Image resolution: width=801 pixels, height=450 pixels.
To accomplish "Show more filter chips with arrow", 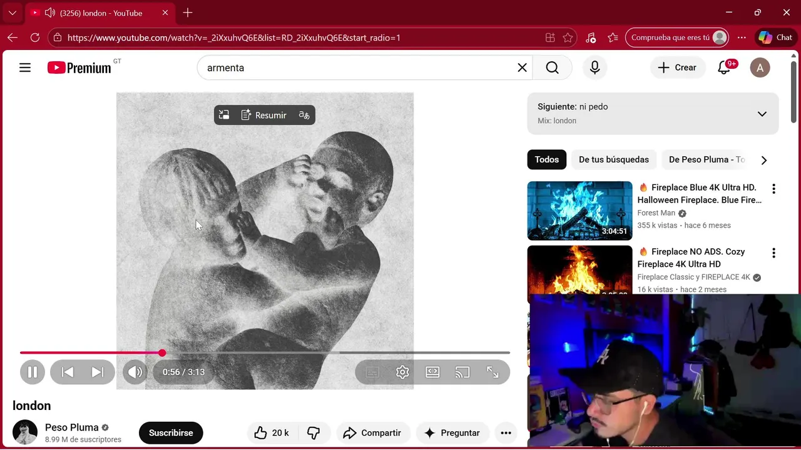I will pos(763,160).
